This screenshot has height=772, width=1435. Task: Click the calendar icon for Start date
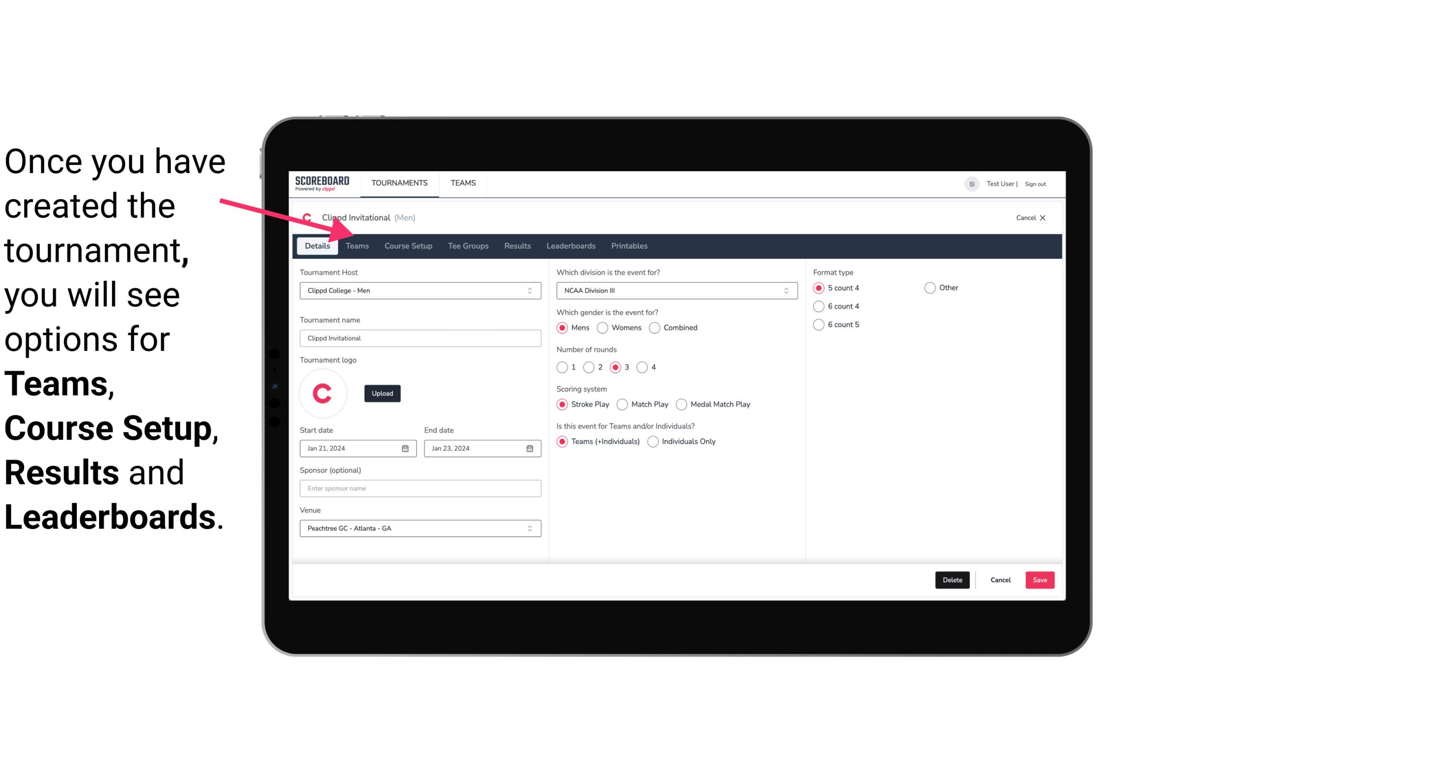click(405, 448)
